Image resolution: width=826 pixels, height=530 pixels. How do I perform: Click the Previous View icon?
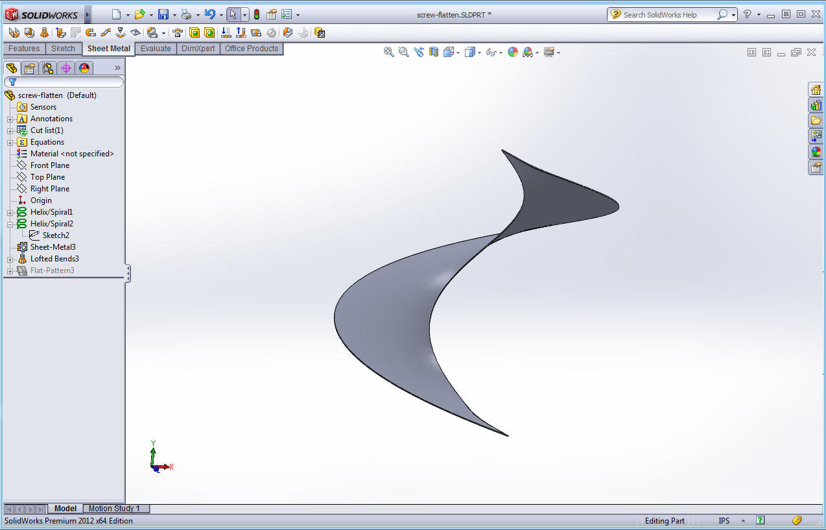(419, 52)
